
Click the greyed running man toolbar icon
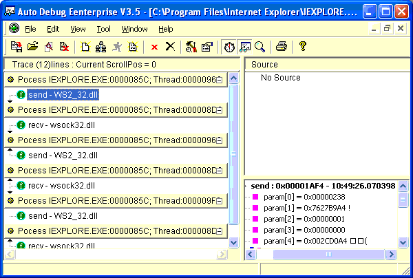click(x=117, y=47)
